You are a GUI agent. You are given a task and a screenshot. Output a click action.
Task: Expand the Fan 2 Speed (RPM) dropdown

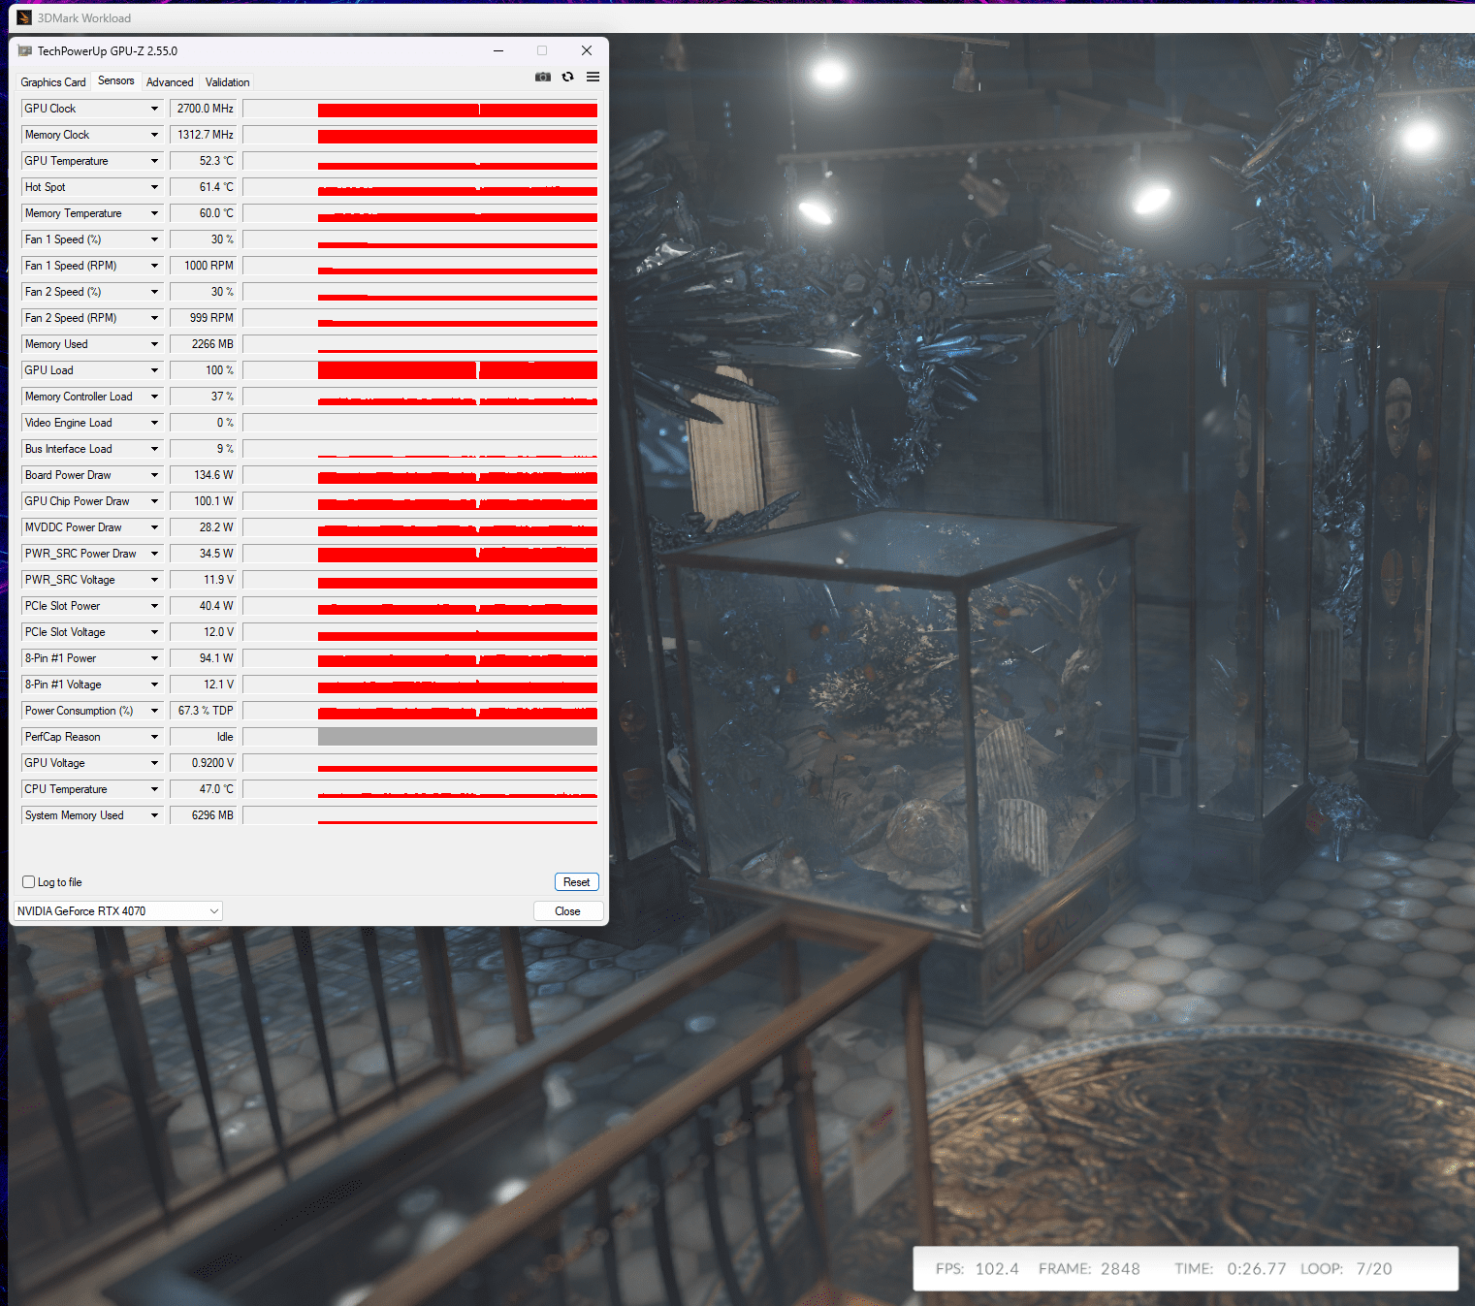pos(154,318)
